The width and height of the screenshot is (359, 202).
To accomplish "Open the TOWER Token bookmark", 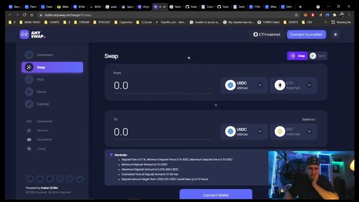I will tap(268, 22).
